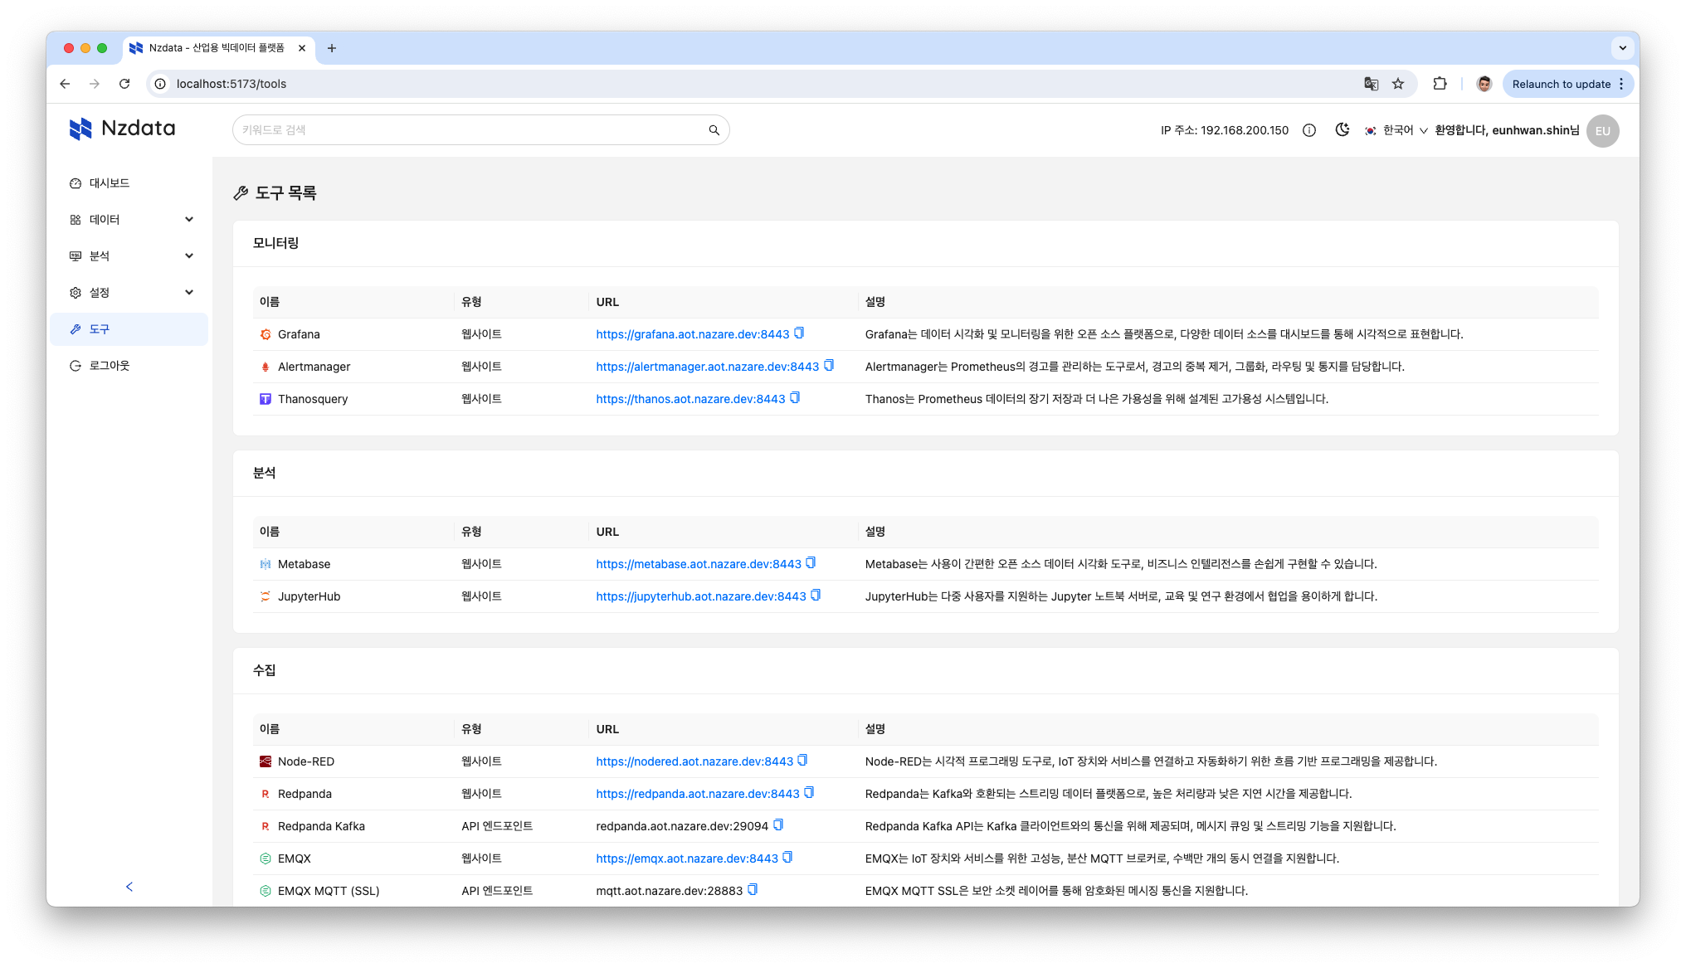Click the Metabase logo icon
The width and height of the screenshot is (1686, 968).
[x=266, y=564]
